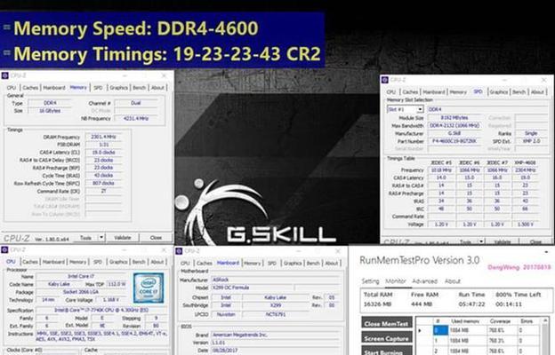Open the Caches tab in the CPU window
Viewport: 555px width, 355px height.
(30, 262)
